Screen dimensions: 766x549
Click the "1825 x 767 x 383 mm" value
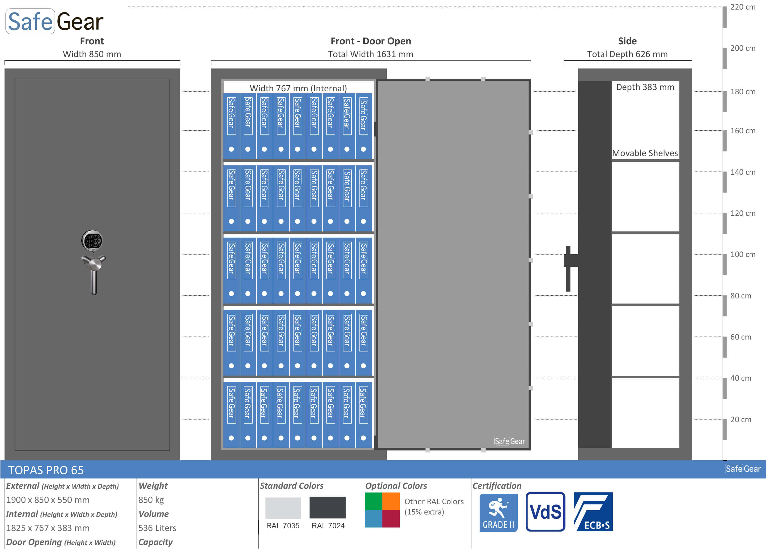click(x=48, y=528)
